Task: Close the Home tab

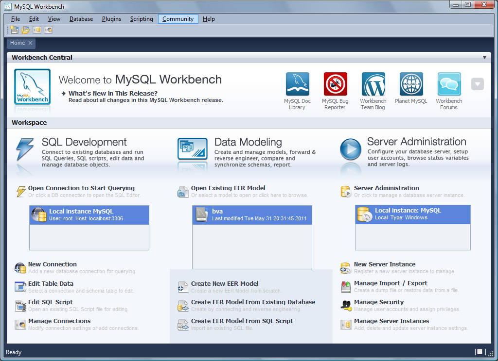Action: [x=31, y=43]
